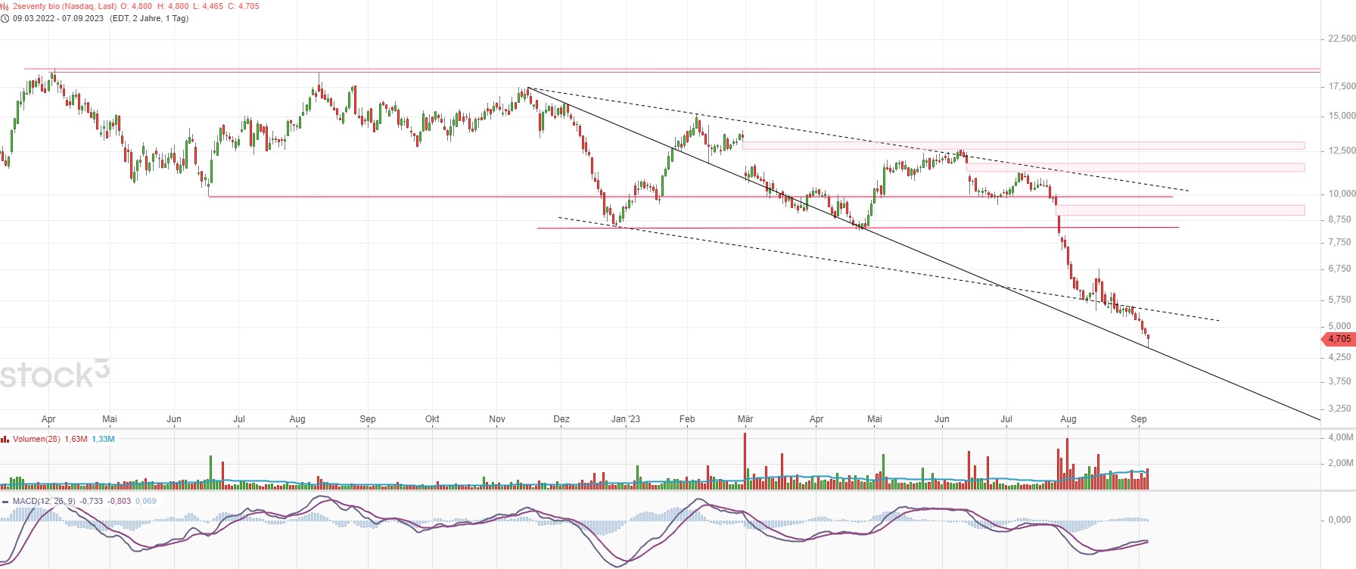The image size is (1356, 569).
Task: Click the red 4,705 current price tag
Action: pyautogui.click(x=1339, y=339)
